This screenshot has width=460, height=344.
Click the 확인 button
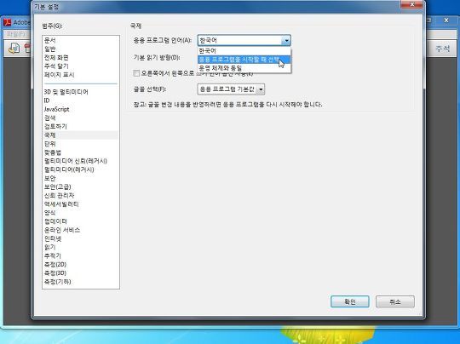coord(350,301)
